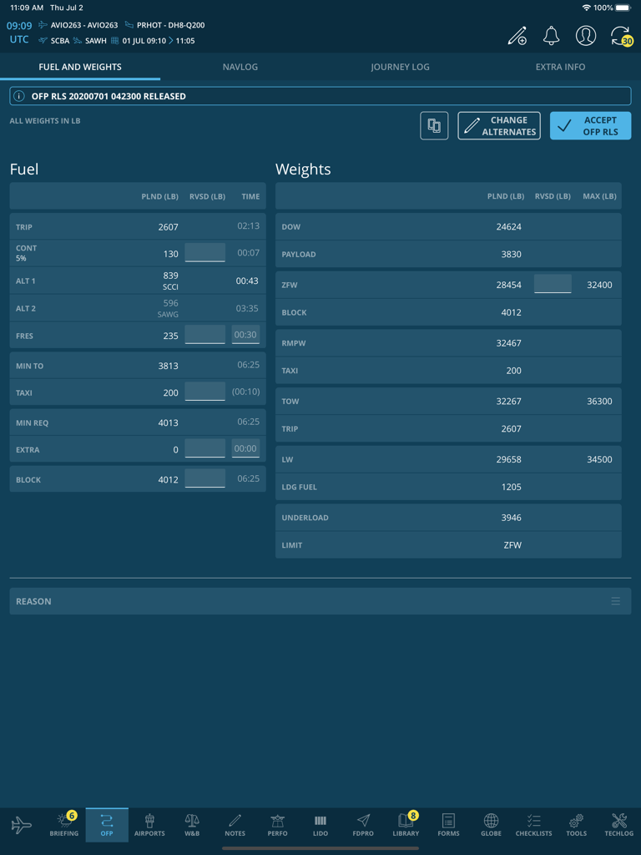Screen dimensions: 641x855
Task: Switch to Navlog tab
Action: [240, 67]
